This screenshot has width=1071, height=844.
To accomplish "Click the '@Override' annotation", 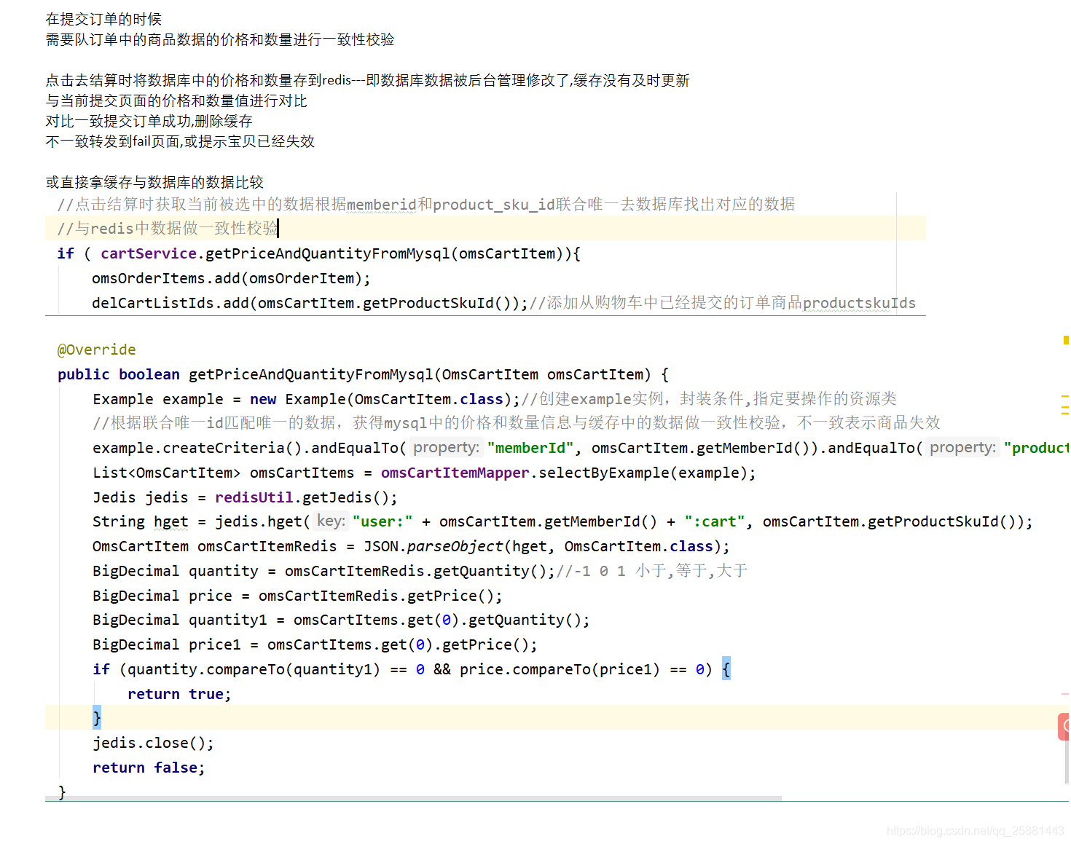I will 96,350.
